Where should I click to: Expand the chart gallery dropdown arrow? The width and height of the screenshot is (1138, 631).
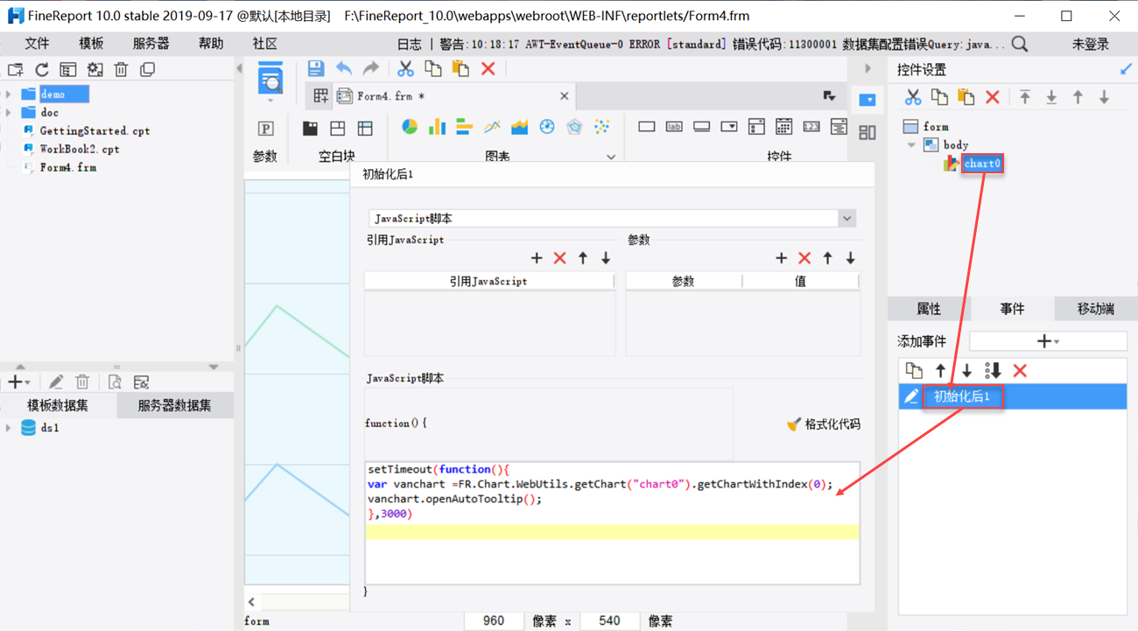click(x=611, y=157)
